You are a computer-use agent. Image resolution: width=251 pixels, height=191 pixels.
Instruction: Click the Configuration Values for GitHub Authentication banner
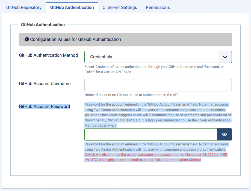[x=125, y=40]
